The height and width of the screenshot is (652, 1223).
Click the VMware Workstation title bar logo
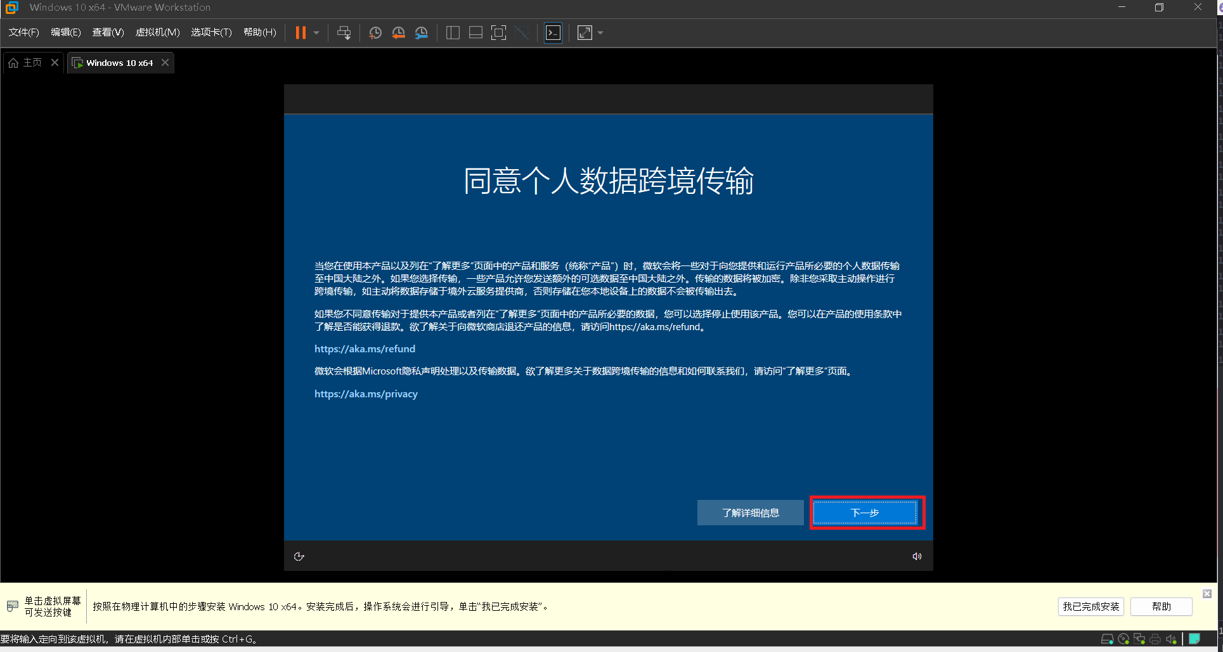pos(12,8)
